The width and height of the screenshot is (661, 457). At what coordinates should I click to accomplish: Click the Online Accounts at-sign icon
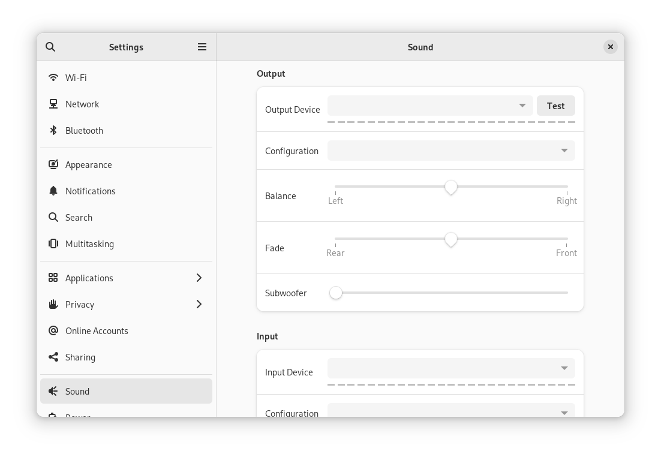pyautogui.click(x=53, y=330)
